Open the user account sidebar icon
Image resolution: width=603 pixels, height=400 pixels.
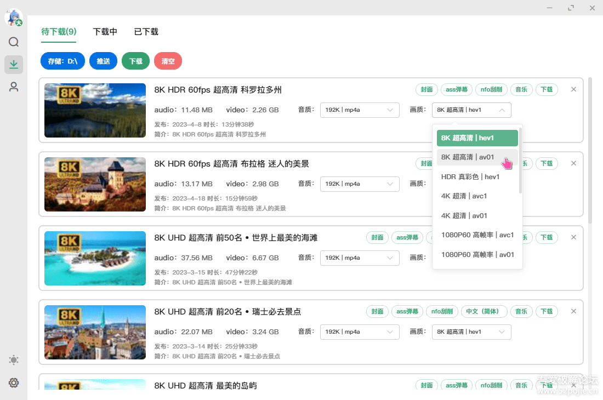[x=14, y=87]
